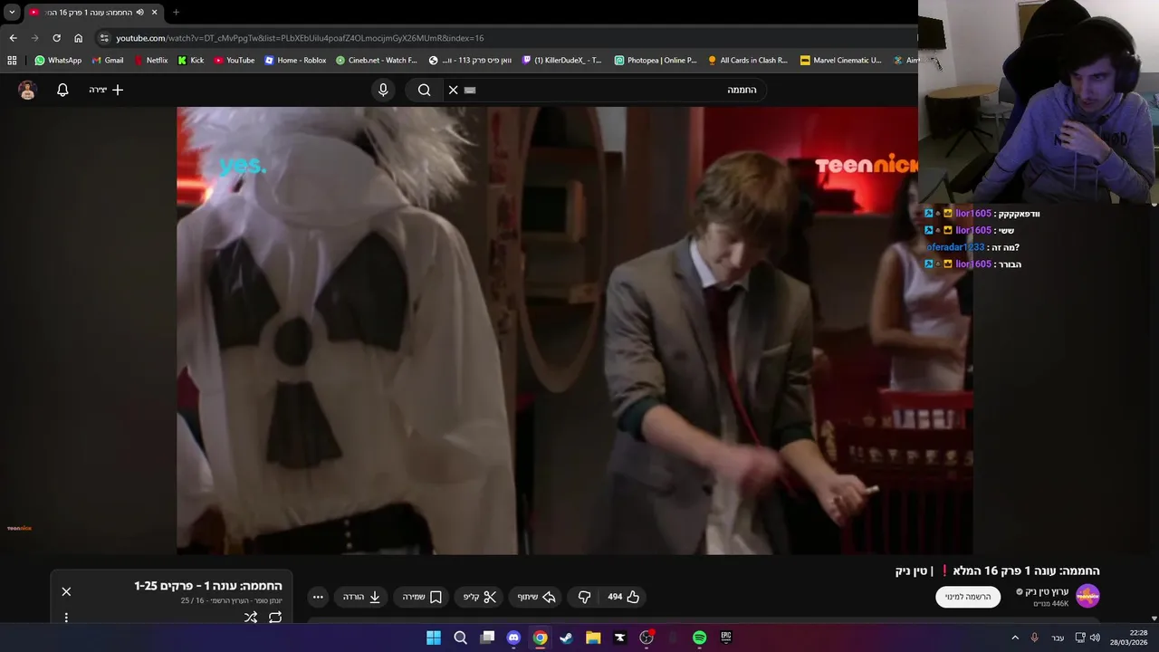Open Windows taskbar search
The image size is (1159, 652).
(x=460, y=638)
